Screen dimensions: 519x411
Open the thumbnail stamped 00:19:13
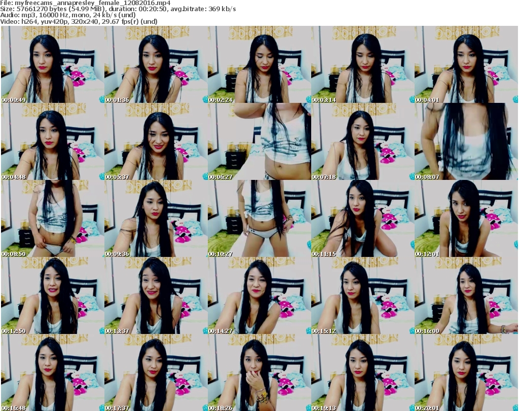pos(363,373)
